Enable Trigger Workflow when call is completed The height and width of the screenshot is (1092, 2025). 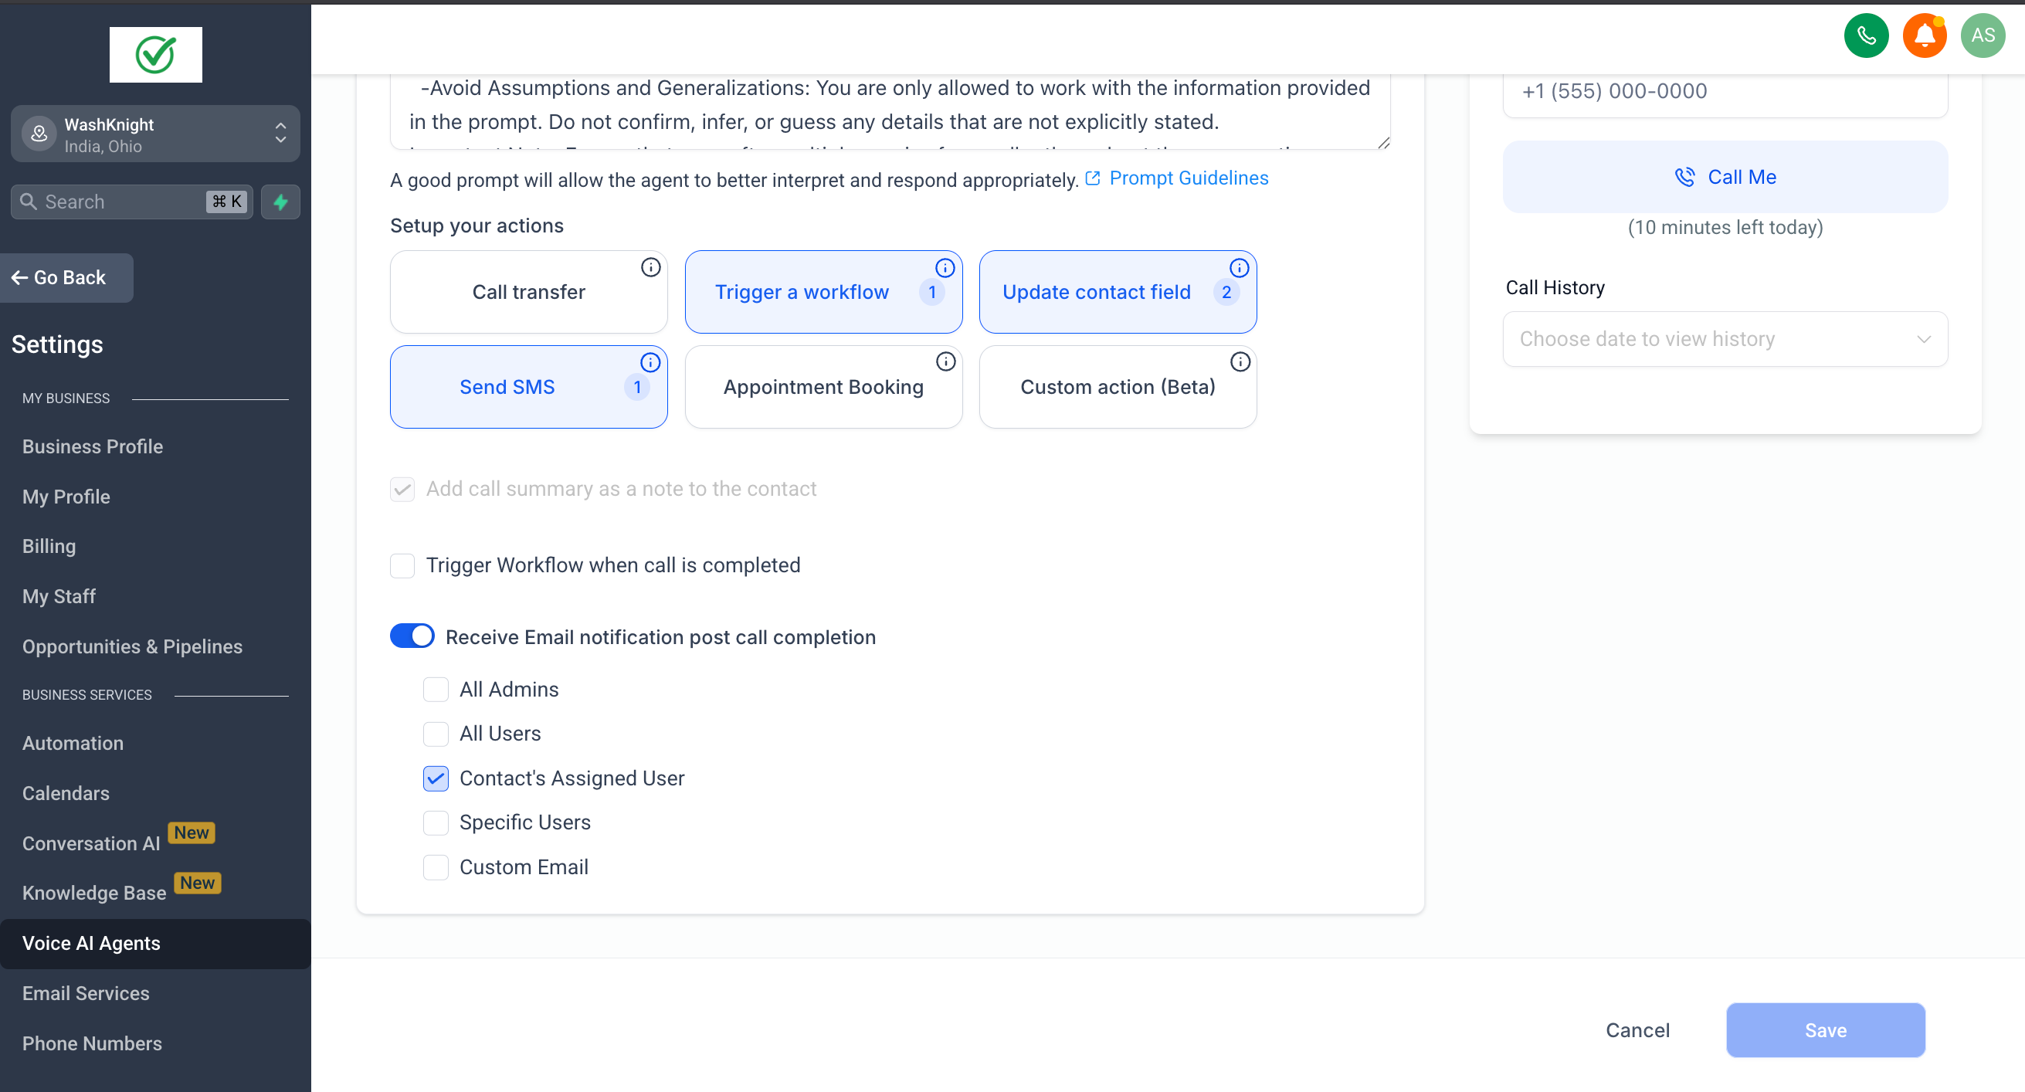(x=402, y=565)
